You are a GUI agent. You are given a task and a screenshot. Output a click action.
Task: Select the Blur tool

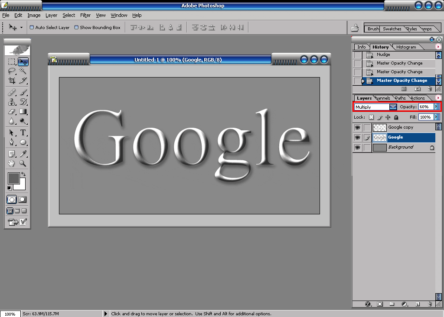tap(12, 121)
